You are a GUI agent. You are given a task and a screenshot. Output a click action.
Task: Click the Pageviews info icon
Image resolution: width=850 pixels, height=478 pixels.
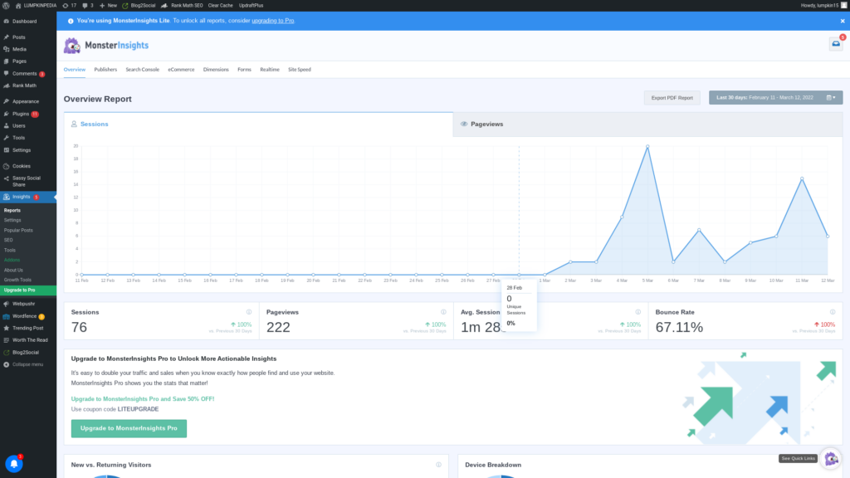pyautogui.click(x=443, y=312)
